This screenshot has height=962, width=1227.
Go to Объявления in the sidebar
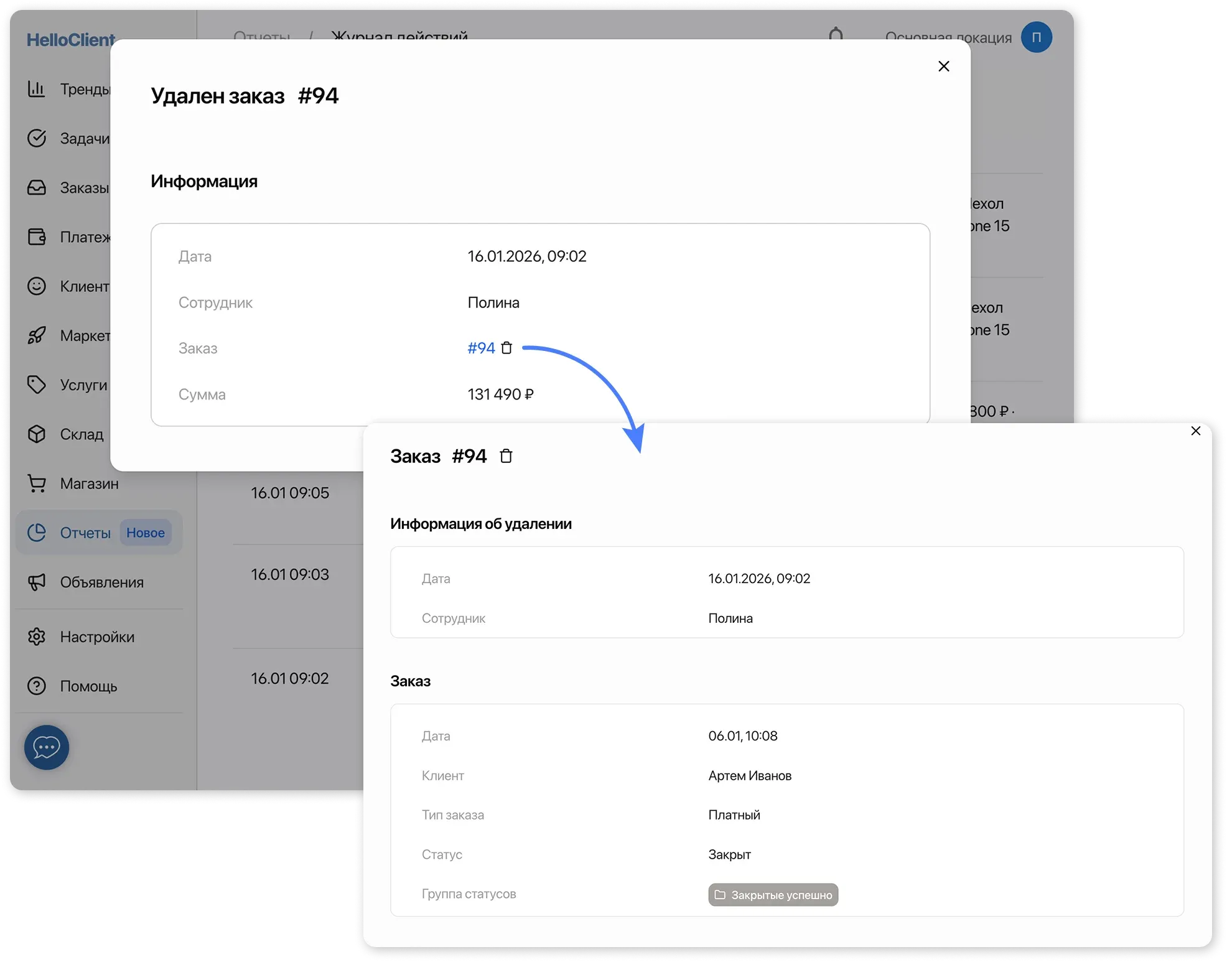(101, 582)
